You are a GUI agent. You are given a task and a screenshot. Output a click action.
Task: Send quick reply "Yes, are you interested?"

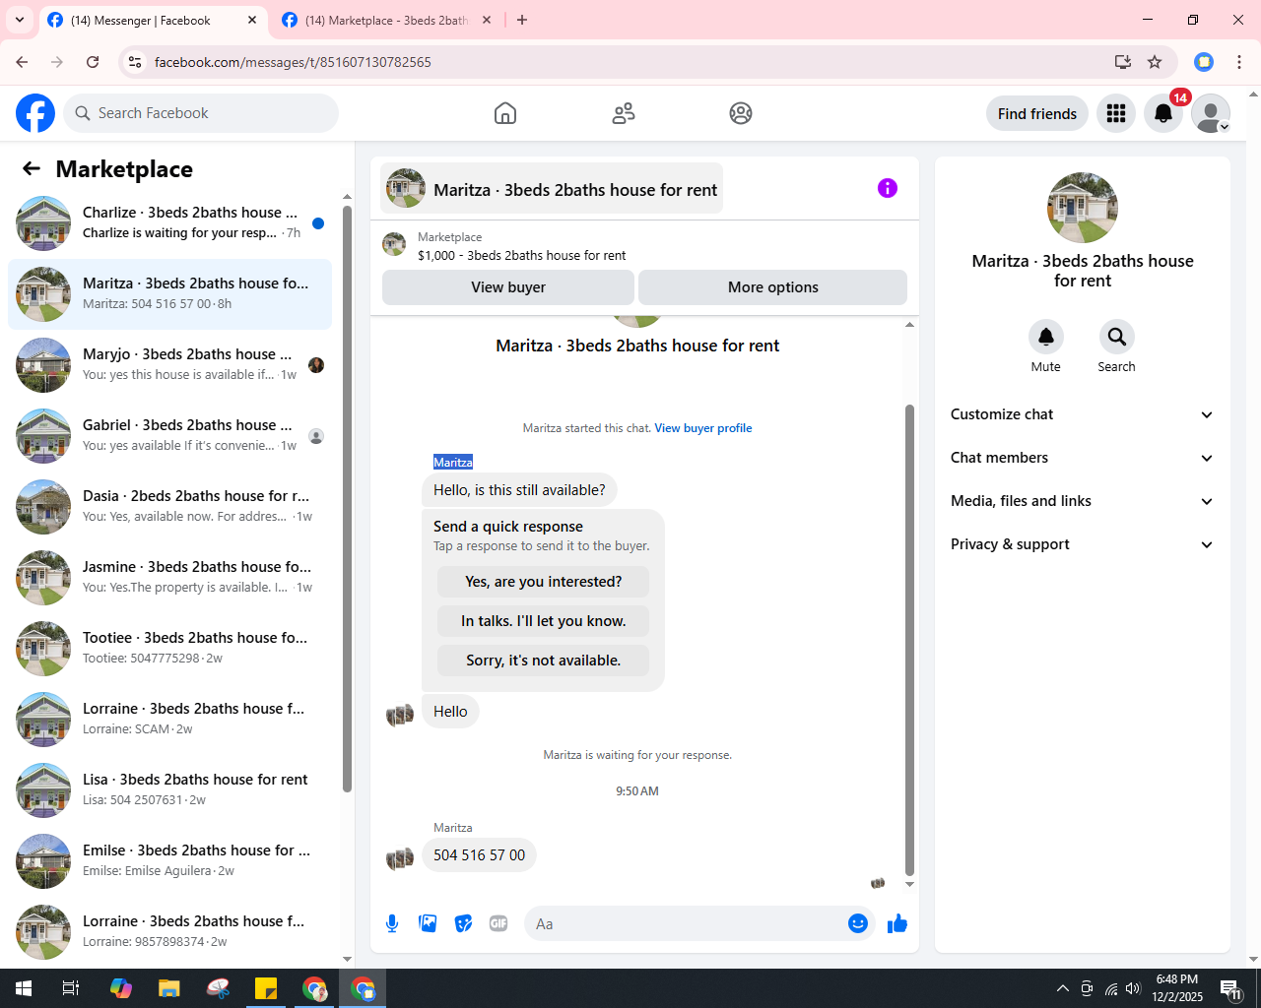(x=544, y=582)
